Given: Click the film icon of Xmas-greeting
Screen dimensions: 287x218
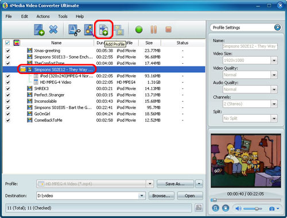Looking at the screenshot, I should click(x=30, y=50).
